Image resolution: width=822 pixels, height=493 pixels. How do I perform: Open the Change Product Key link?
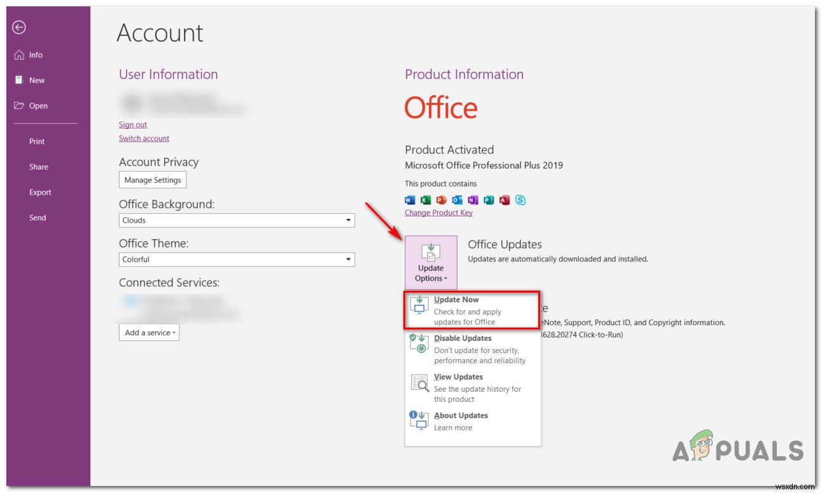[x=438, y=212]
